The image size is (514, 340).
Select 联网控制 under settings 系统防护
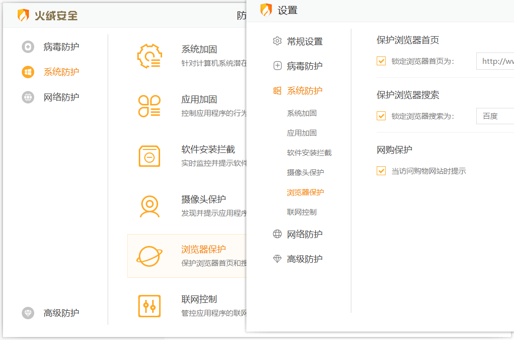coord(301,212)
